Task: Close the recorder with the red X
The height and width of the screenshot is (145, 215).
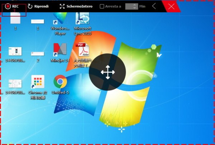Action: click(171, 6)
